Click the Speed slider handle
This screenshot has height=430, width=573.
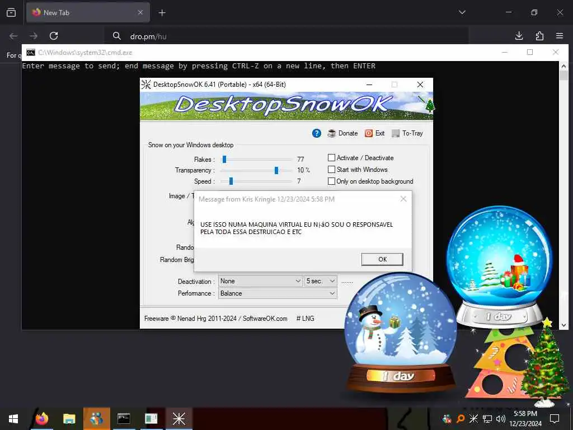pyautogui.click(x=231, y=181)
